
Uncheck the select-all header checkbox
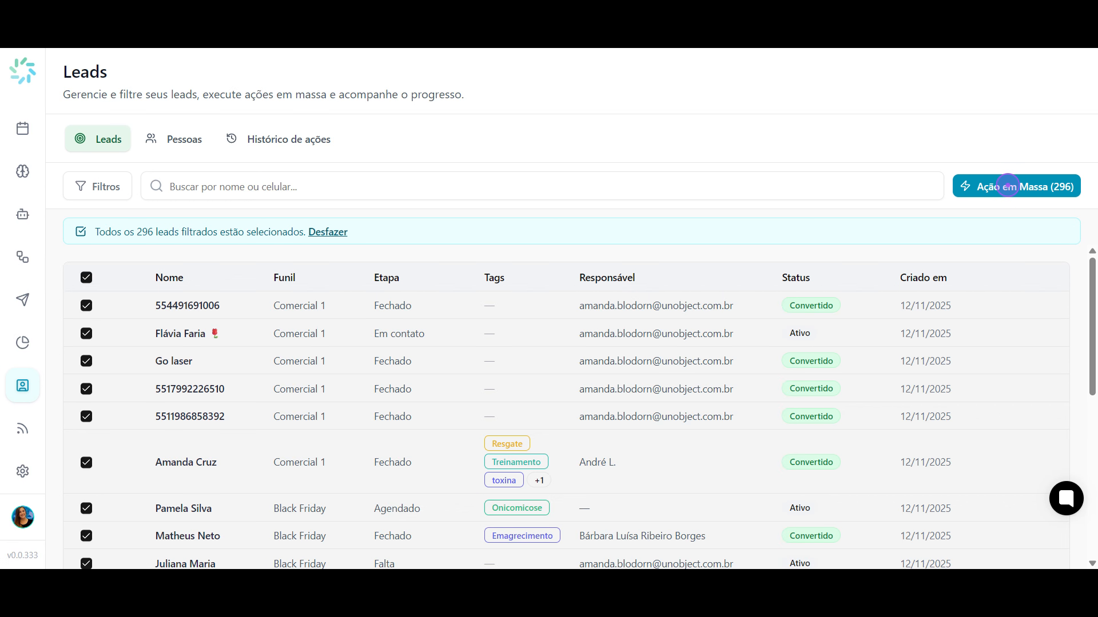[86, 278]
